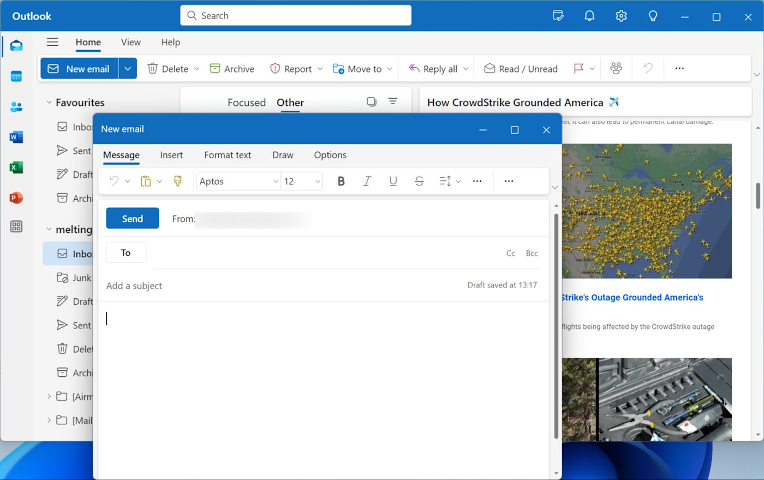
Task: Open the Home ribbon tab
Action: (88, 42)
